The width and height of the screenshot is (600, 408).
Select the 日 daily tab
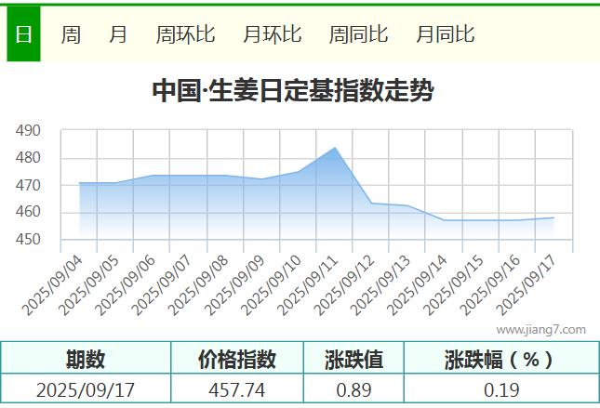click(23, 34)
